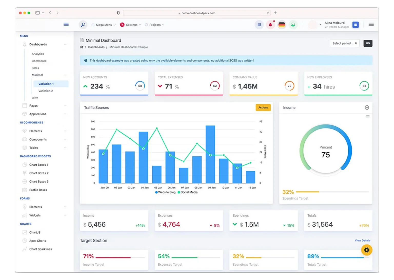Click the Income card gear settings icon
Image resolution: width=394 pixels, height=280 pixels.
point(367,108)
